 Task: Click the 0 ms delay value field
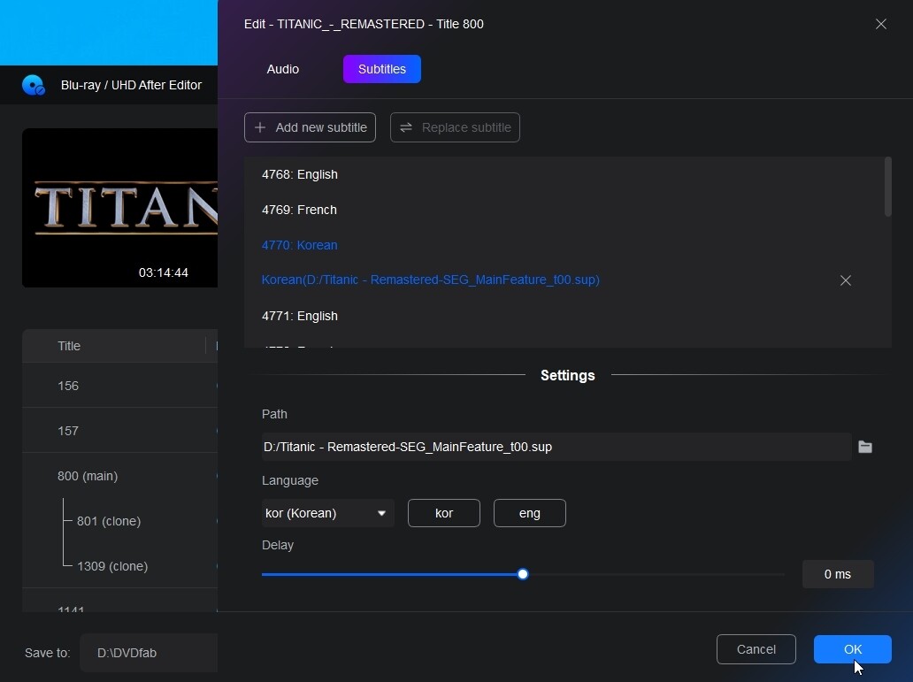pyautogui.click(x=837, y=574)
